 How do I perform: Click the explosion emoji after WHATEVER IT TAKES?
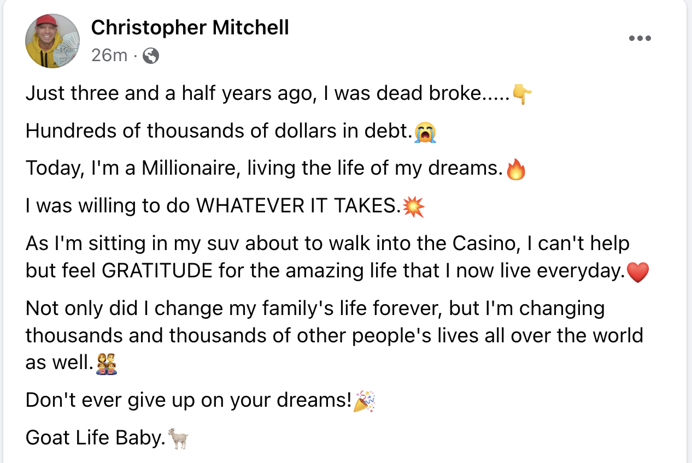413,207
